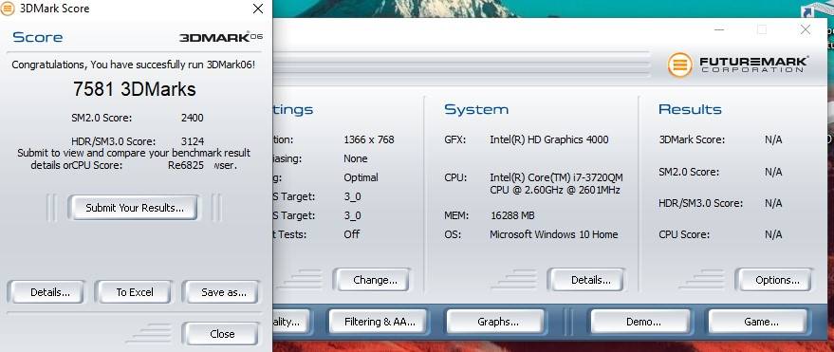Export results using To Excel
Viewport: 834px width, 352px height.
click(x=135, y=292)
